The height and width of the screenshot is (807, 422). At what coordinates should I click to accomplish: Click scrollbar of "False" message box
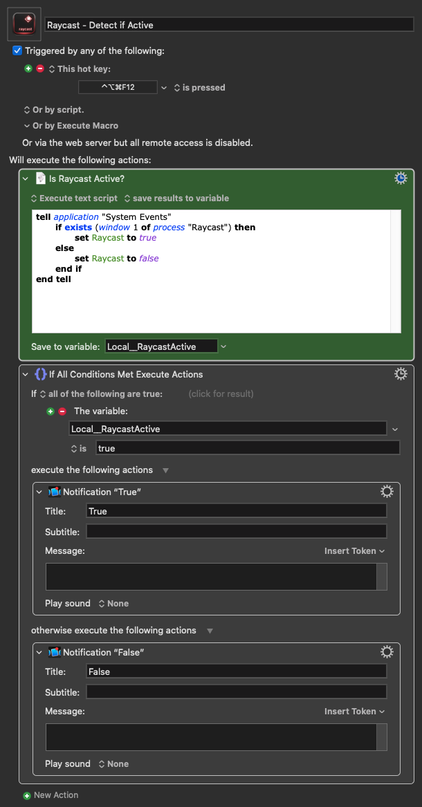[x=382, y=737]
